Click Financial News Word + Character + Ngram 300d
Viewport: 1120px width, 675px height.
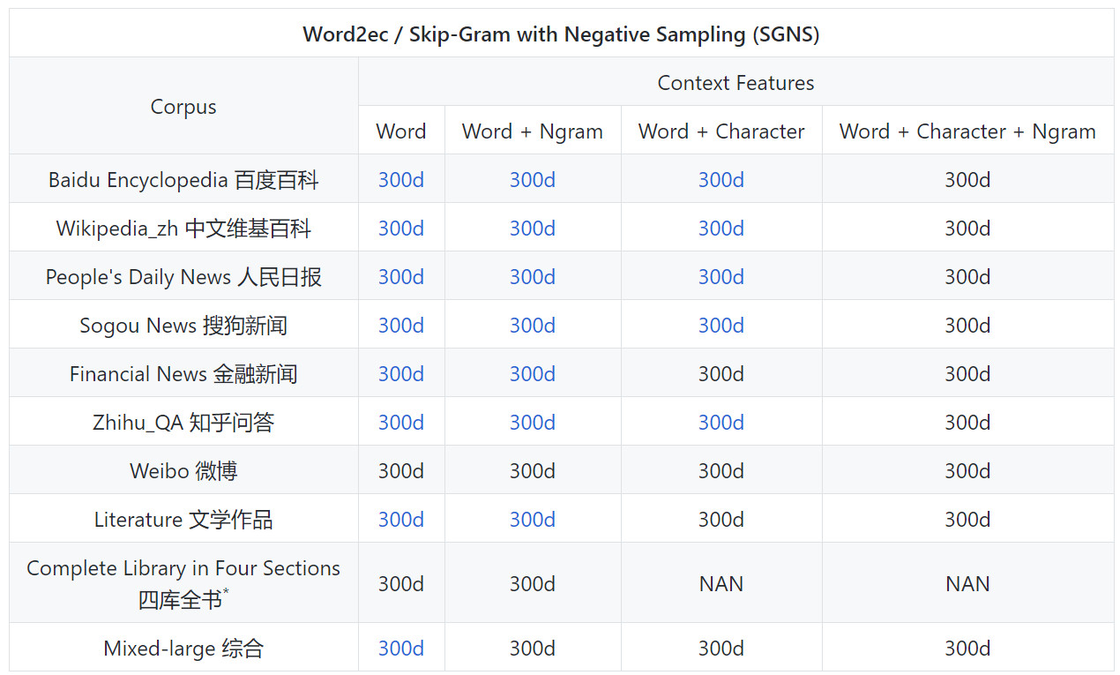967,374
